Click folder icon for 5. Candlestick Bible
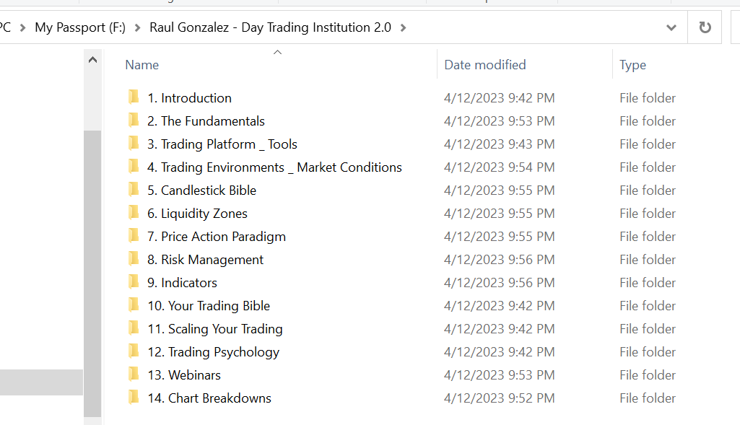 134,190
